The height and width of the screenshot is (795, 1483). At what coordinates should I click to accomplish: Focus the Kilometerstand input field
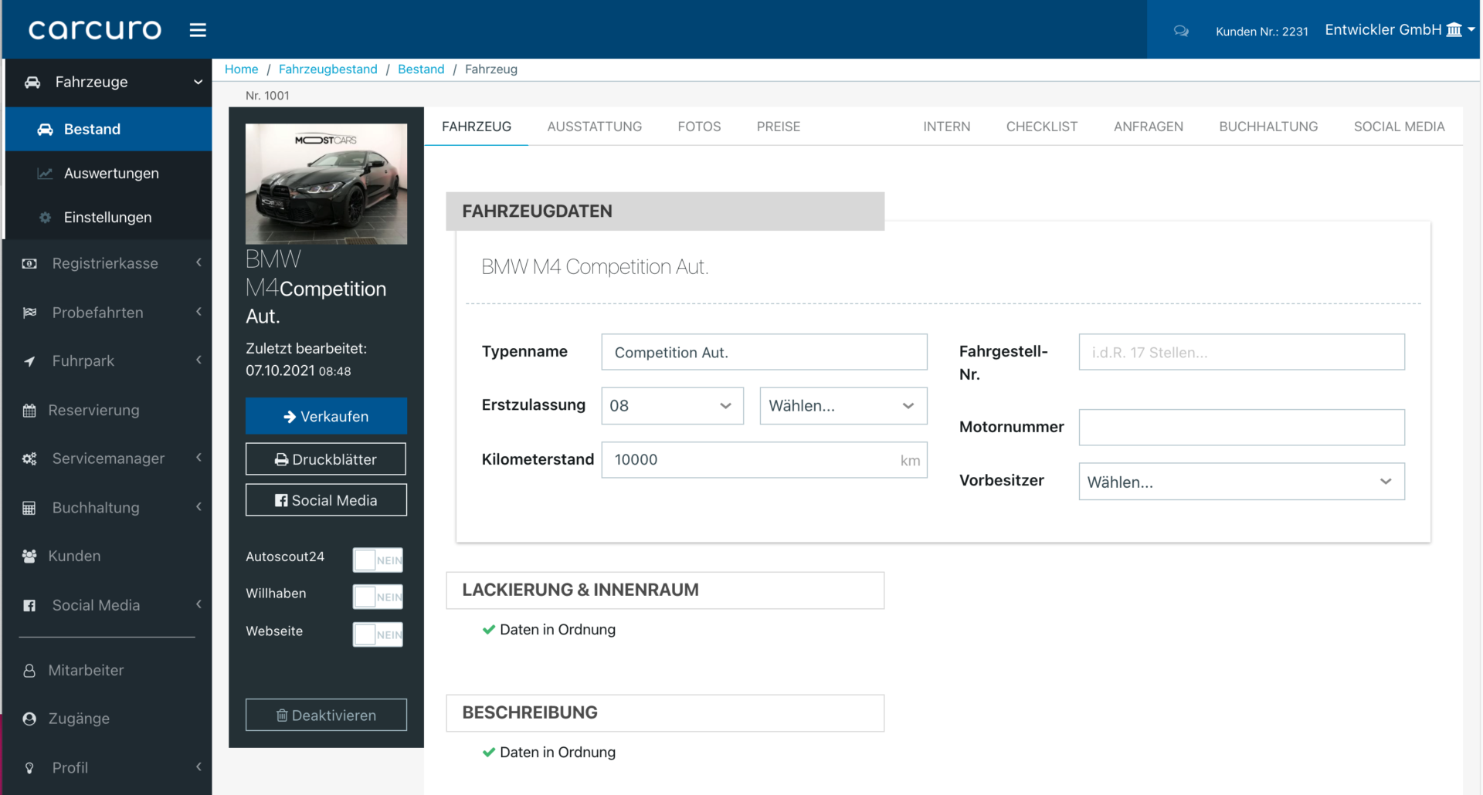click(764, 460)
